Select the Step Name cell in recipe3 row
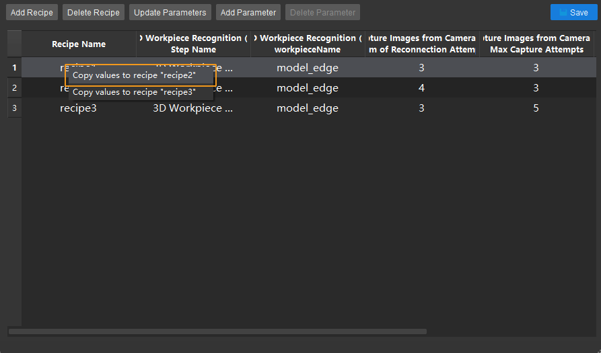Image resolution: width=601 pixels, height=353 pixels. [194, 108]
